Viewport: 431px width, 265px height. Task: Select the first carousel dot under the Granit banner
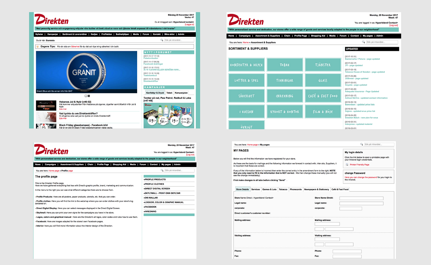click(x=86, y=96)
